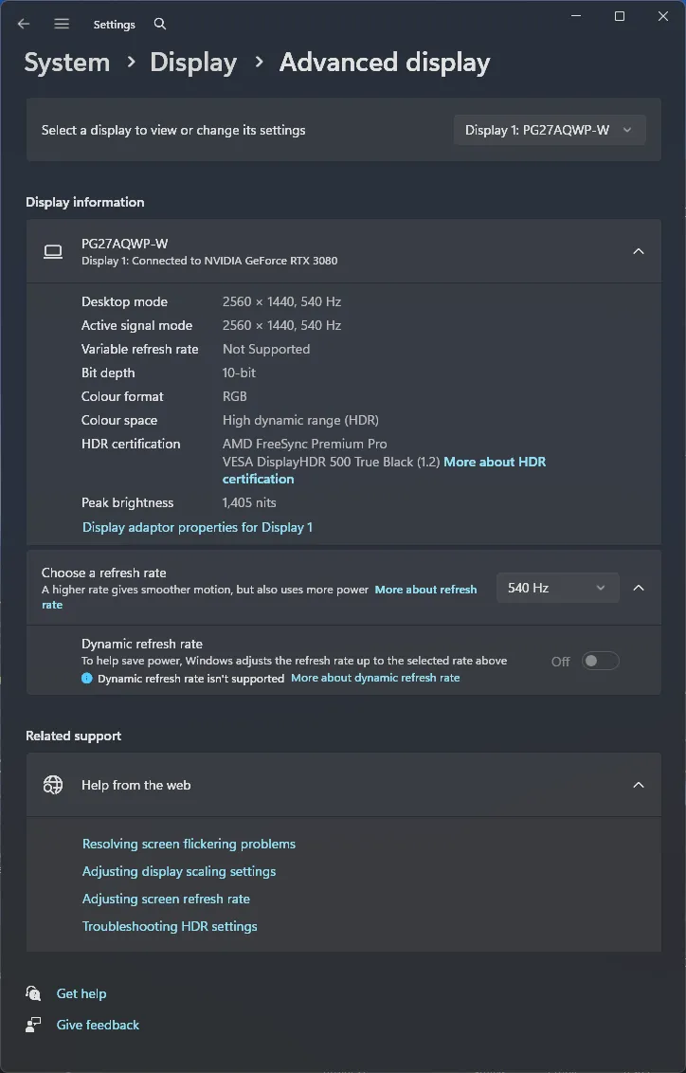Click the info icon by Dynamic refresh rate isn't supported
This screenshot has height=1073, width=686.
(x=87, y=679)
